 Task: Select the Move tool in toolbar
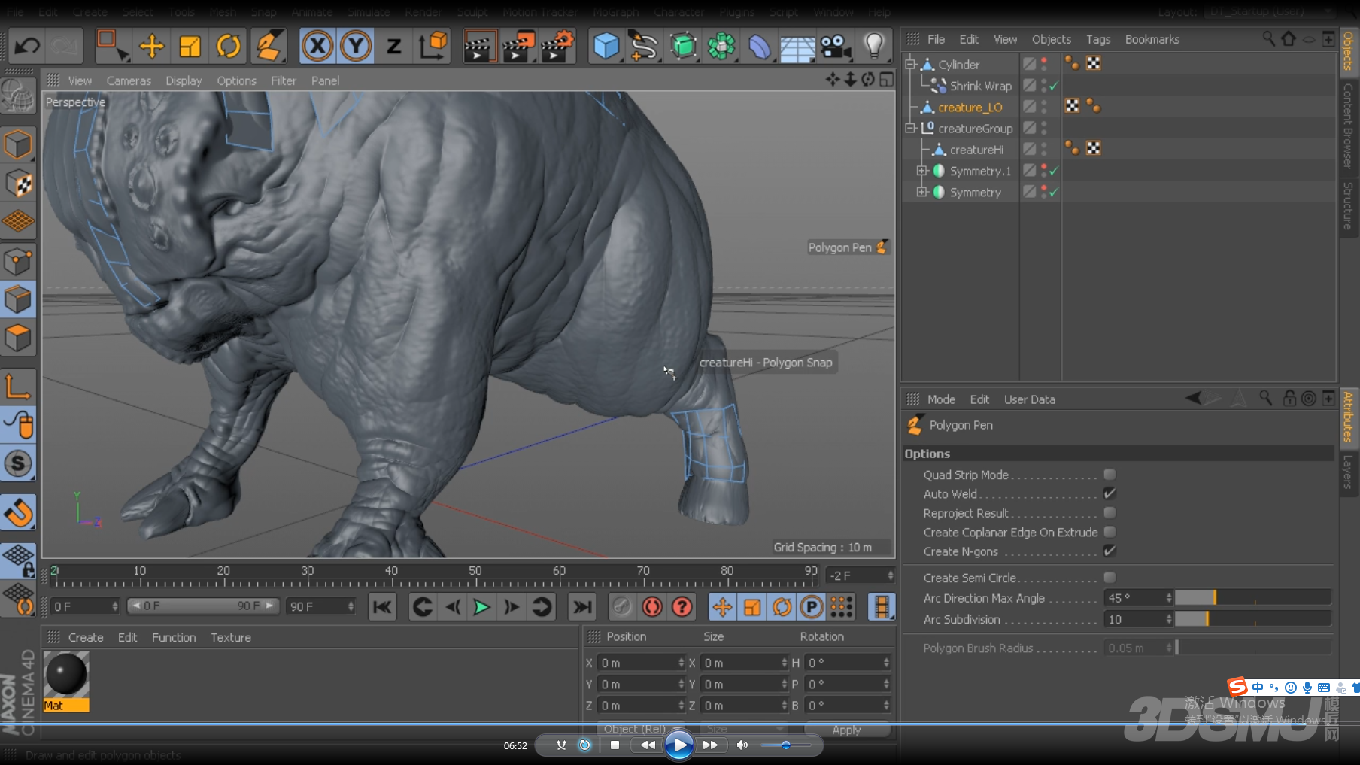(x=151, y=47)
